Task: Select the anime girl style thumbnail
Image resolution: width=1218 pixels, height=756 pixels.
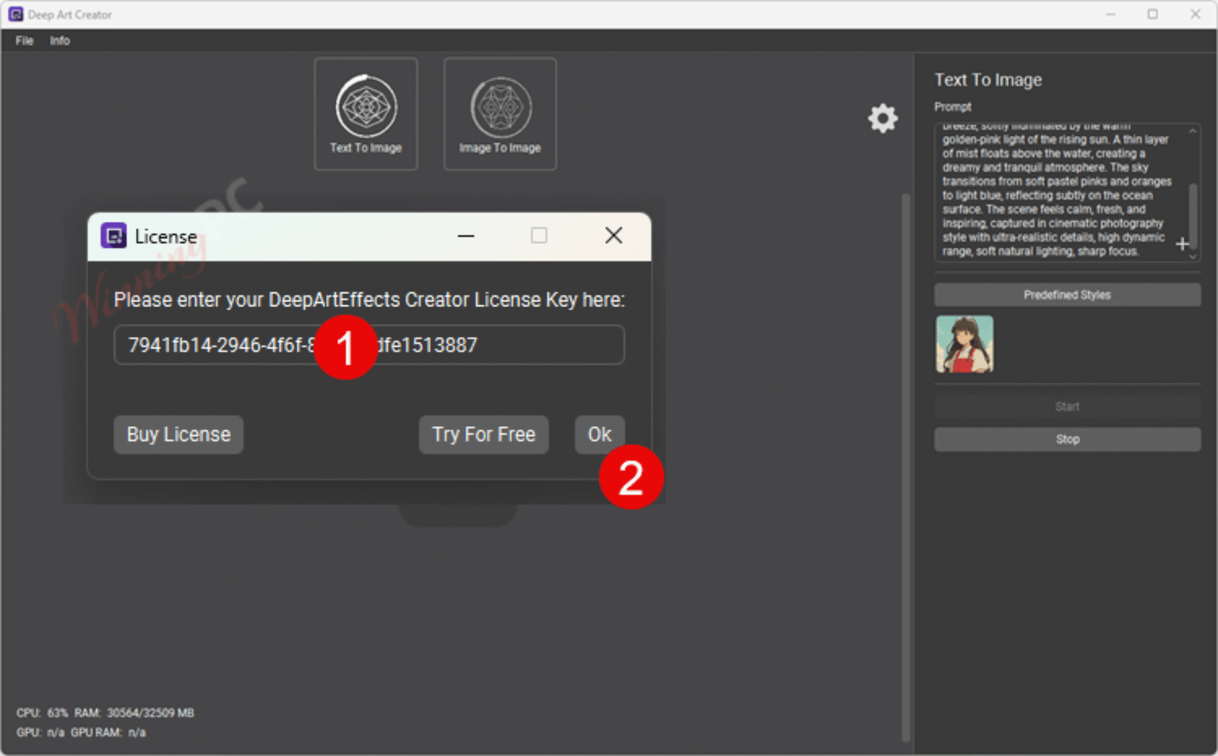Action: click(x=964, y=344)
